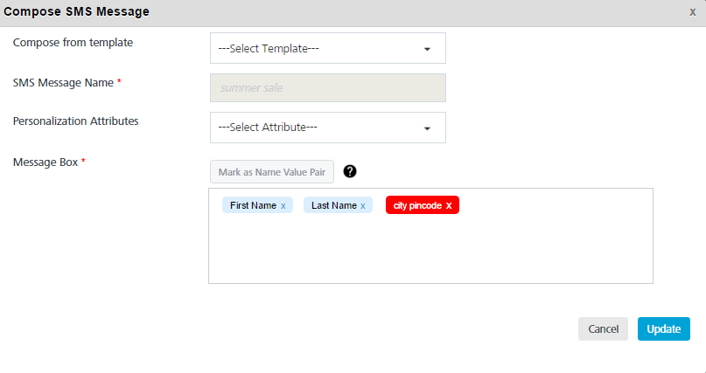Viewport: 706px width, 373px height.
Task: Click the blue Update button
Action: [664, 329]
